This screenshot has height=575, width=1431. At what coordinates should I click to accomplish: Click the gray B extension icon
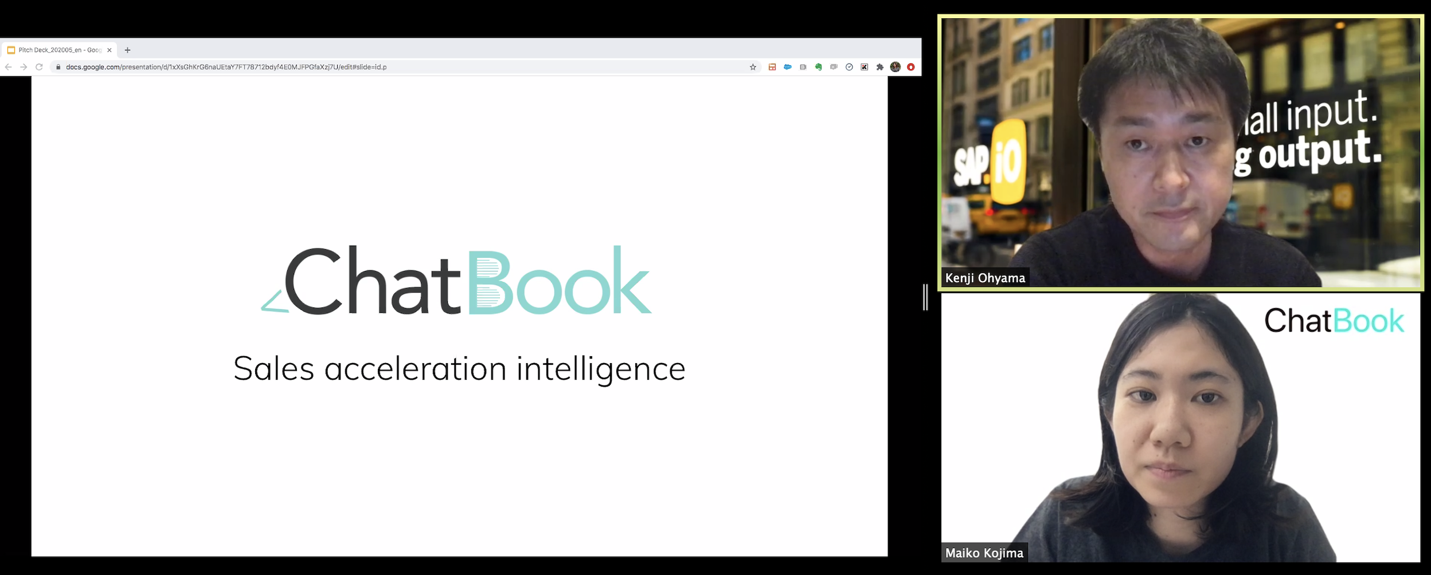[803, 67]
